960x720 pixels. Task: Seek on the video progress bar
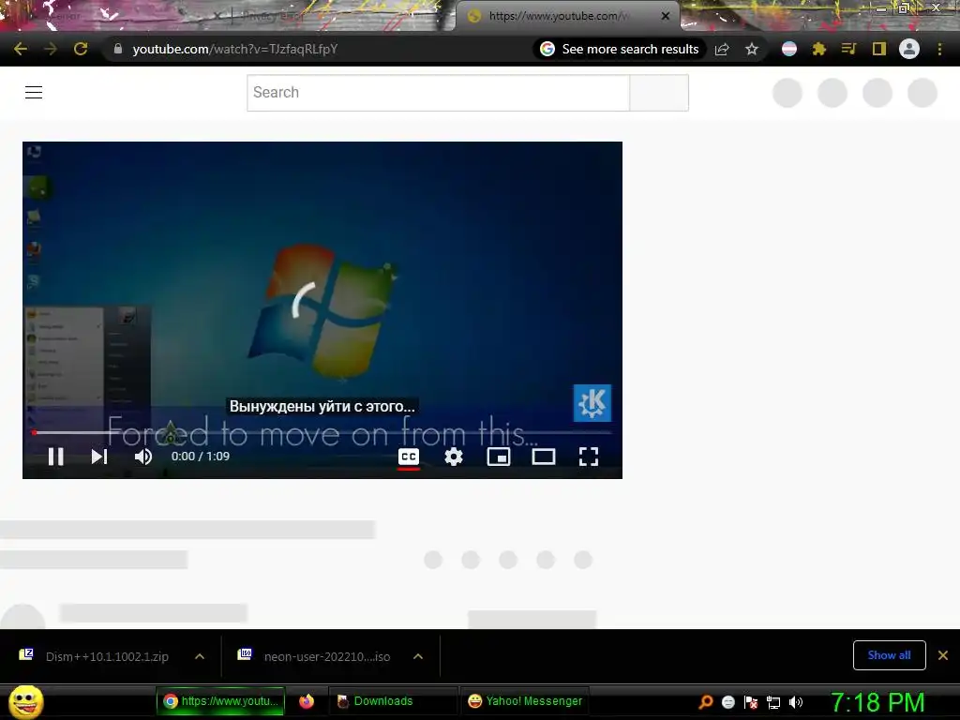(322, 432)
